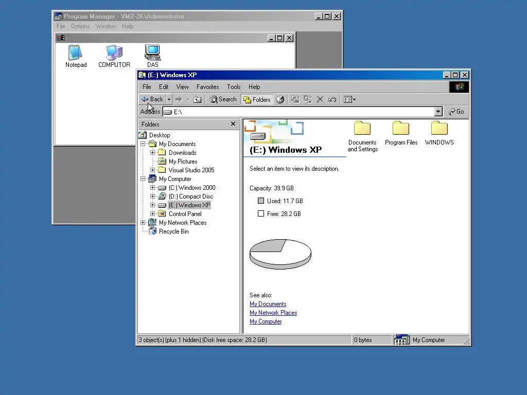Image resolution: width=527 pixels, height=395 pixels.
Task: Click the Move To toolbar icon
Action: point(295,99)
